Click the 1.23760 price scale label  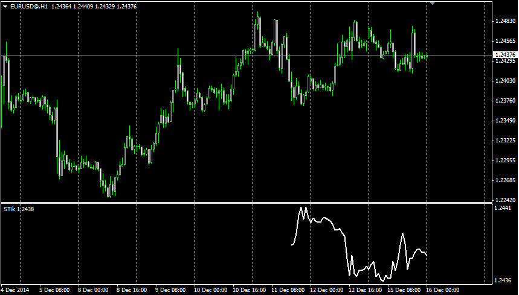click(506, 100)
